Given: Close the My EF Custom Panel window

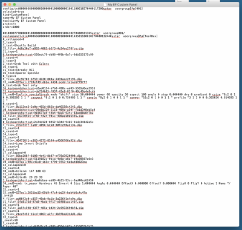Looking at the screenshot, I should tap(5, 4).
